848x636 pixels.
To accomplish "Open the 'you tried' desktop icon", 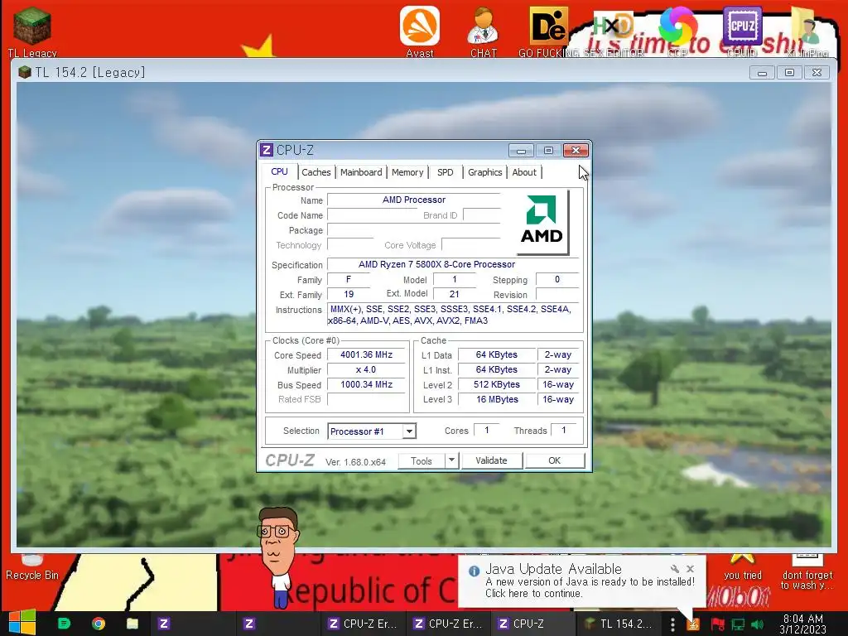I will tap(743, 568).
